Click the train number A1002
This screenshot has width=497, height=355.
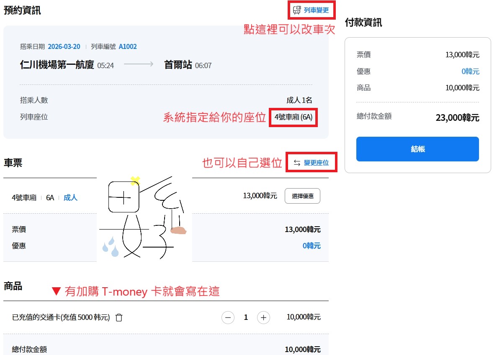point(128,46)
